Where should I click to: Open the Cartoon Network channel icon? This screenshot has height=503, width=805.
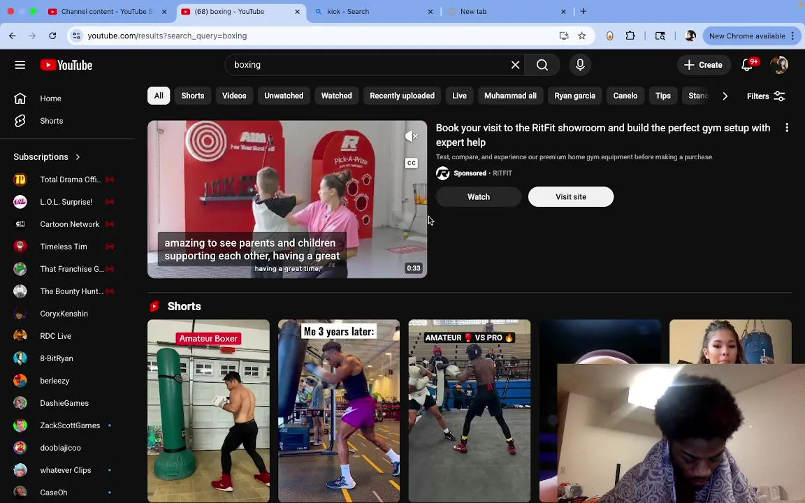[x=20, y=224]
